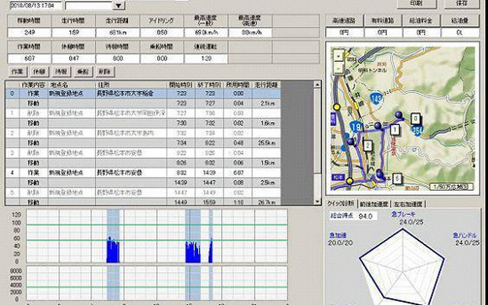Click the table vertical scrollbar thumb
Image resolution: width=488 pixels, height=305 pixels.
click(317, 130)
